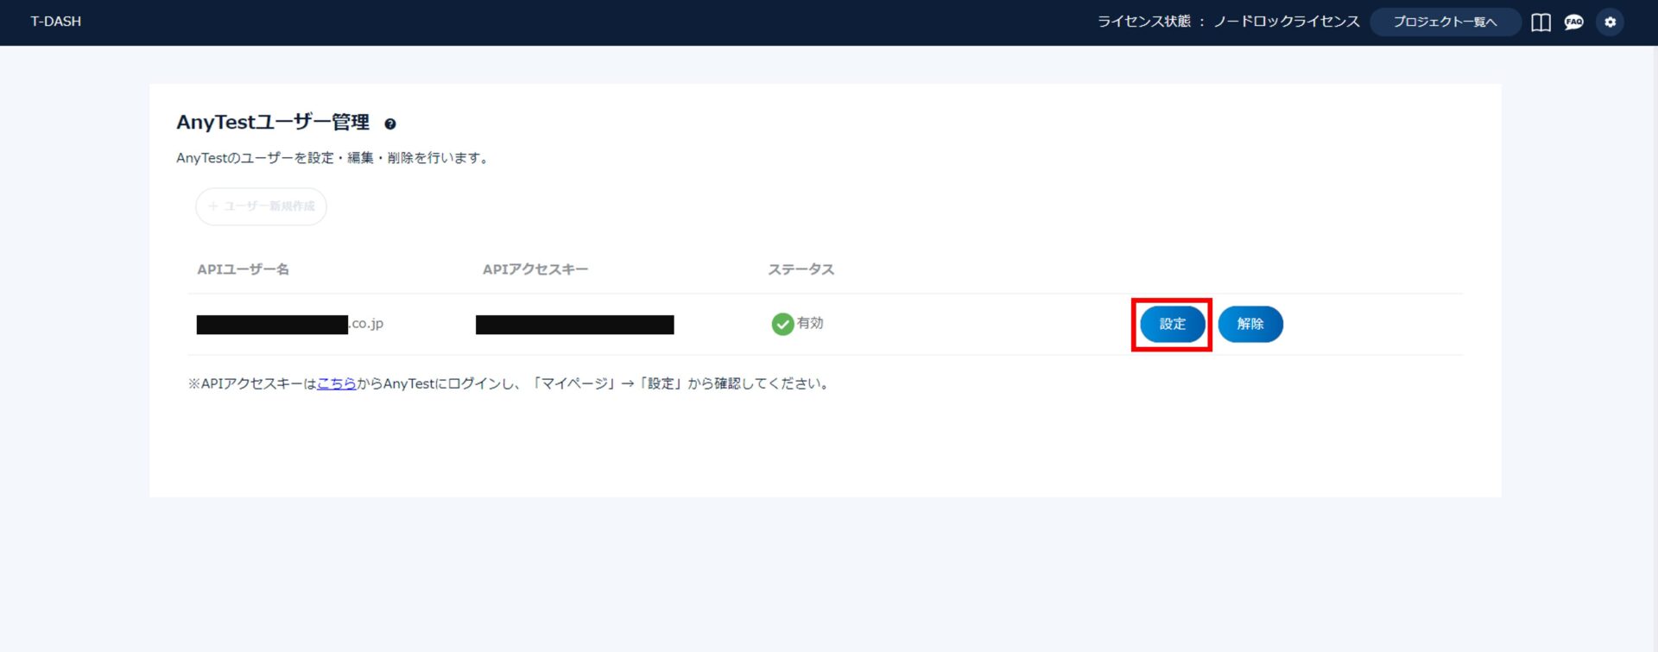
Task: Click the green checkmark status icon
Action: (782, 324)
